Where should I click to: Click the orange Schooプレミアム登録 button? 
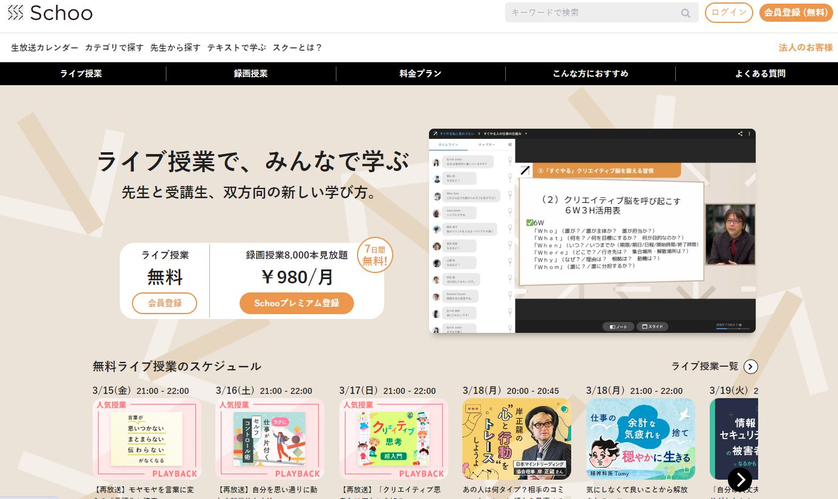[x=296, y=303]
